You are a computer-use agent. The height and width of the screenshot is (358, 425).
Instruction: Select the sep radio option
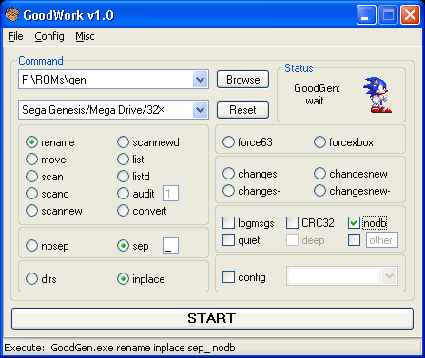(123, 246)
